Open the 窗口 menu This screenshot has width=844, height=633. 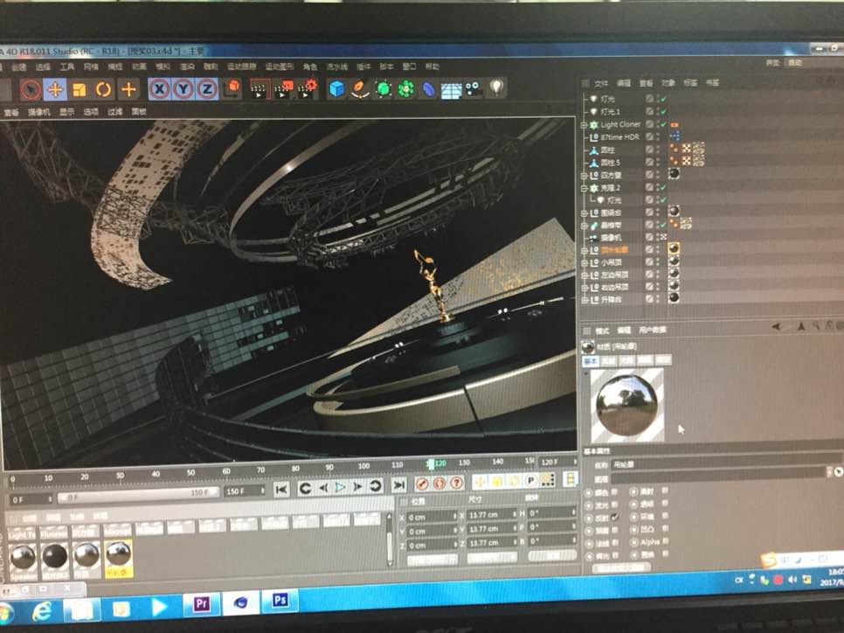409,66
